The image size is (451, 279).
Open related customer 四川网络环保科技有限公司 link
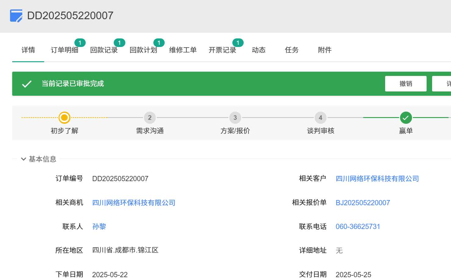pos(377,179)
